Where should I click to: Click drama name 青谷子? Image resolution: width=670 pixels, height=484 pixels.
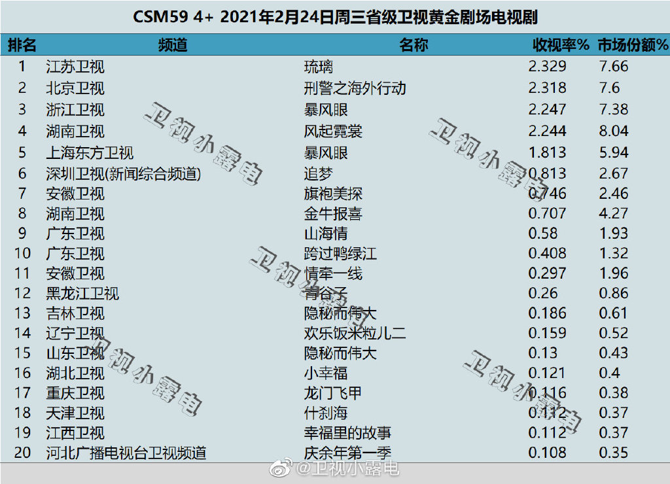326,293
